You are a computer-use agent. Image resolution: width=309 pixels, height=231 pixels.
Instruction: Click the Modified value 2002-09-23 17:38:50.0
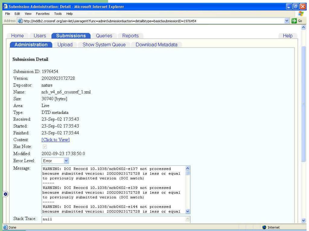pos(63,154)
